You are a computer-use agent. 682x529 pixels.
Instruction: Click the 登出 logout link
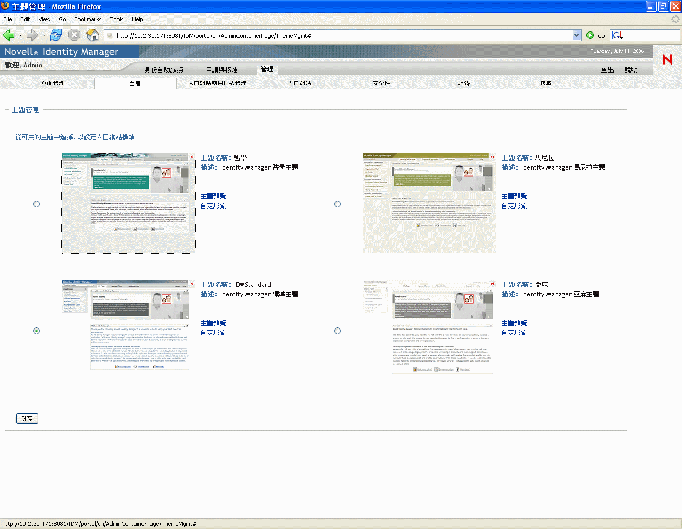[607, 69]
